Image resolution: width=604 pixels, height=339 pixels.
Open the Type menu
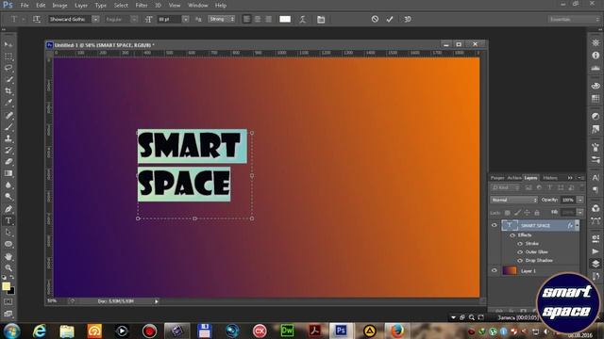[101, 6]
